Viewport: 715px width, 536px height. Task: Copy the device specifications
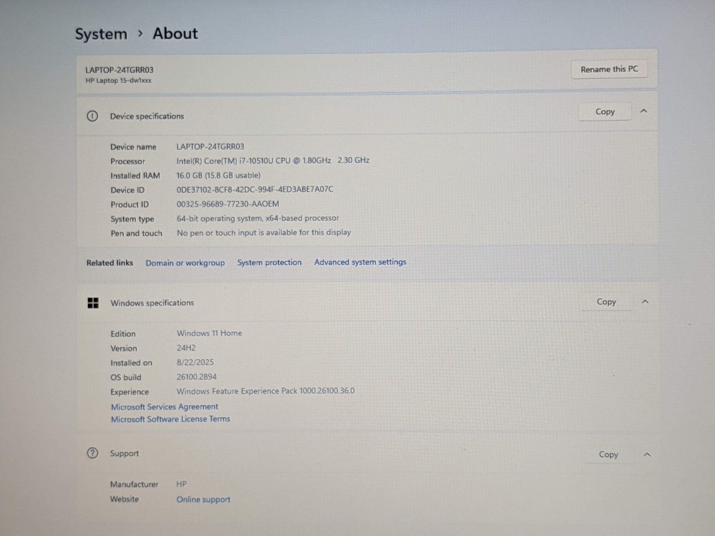click(605, 112)
